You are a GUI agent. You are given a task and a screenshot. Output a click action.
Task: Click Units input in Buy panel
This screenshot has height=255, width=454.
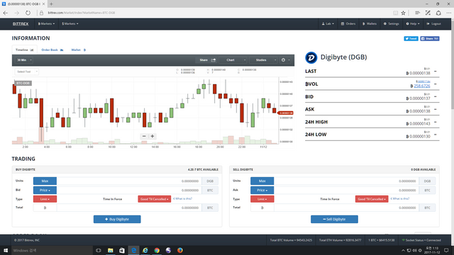click(x=129, y=181)
